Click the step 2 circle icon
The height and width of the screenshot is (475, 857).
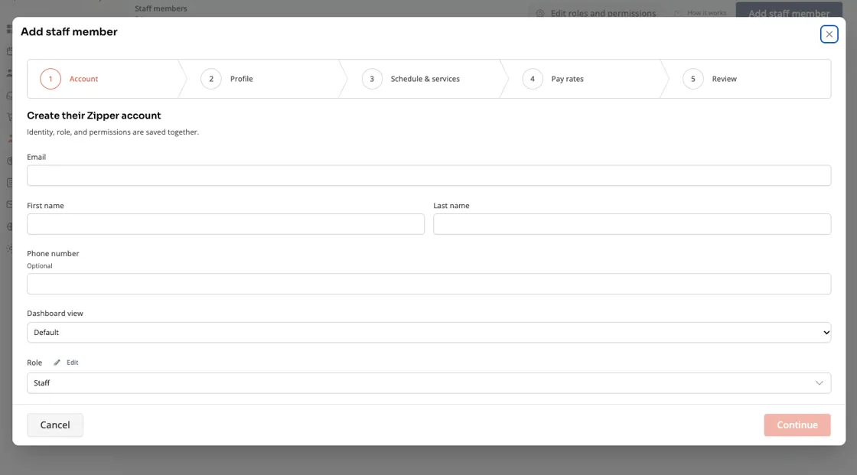tap(211, 79)
